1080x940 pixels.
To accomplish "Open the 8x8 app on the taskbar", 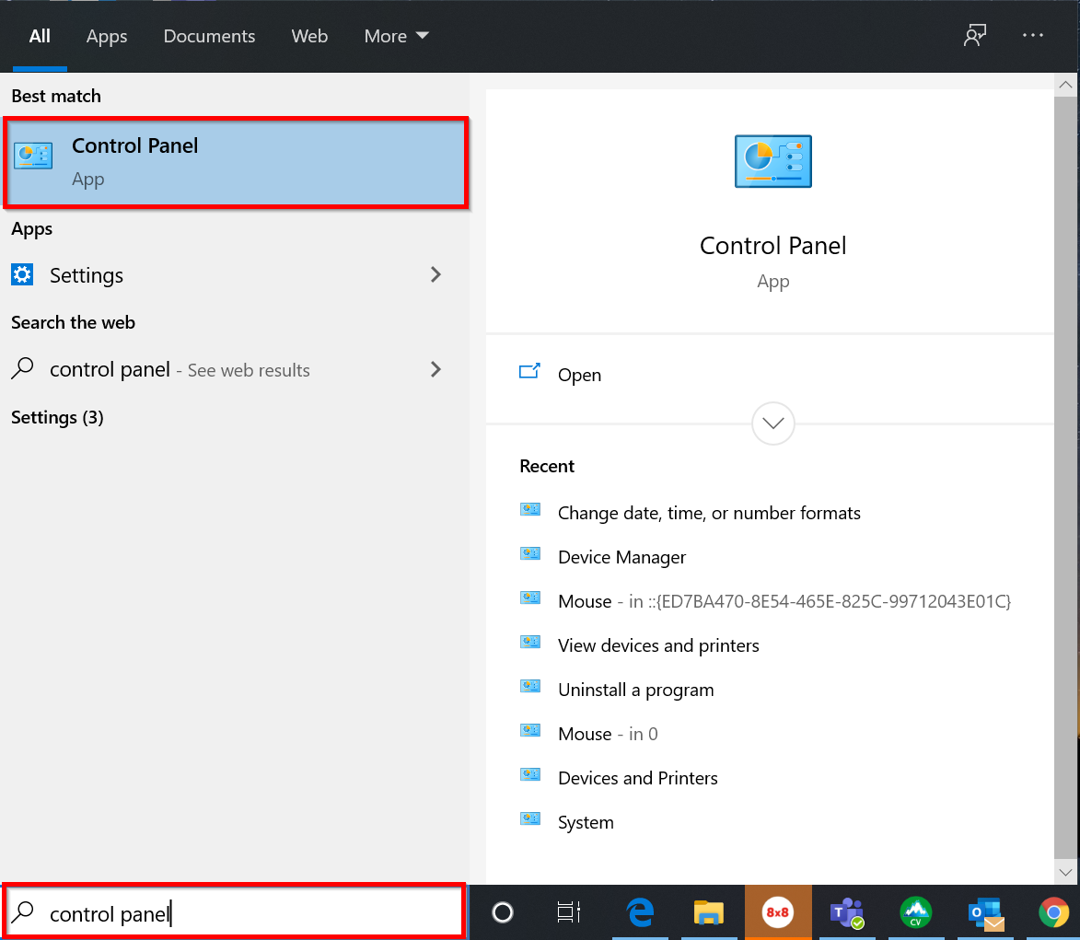I will (778, 912).
